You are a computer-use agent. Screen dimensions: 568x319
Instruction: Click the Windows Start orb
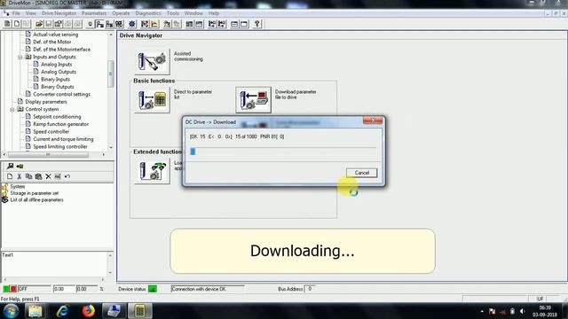click(11, 311)
